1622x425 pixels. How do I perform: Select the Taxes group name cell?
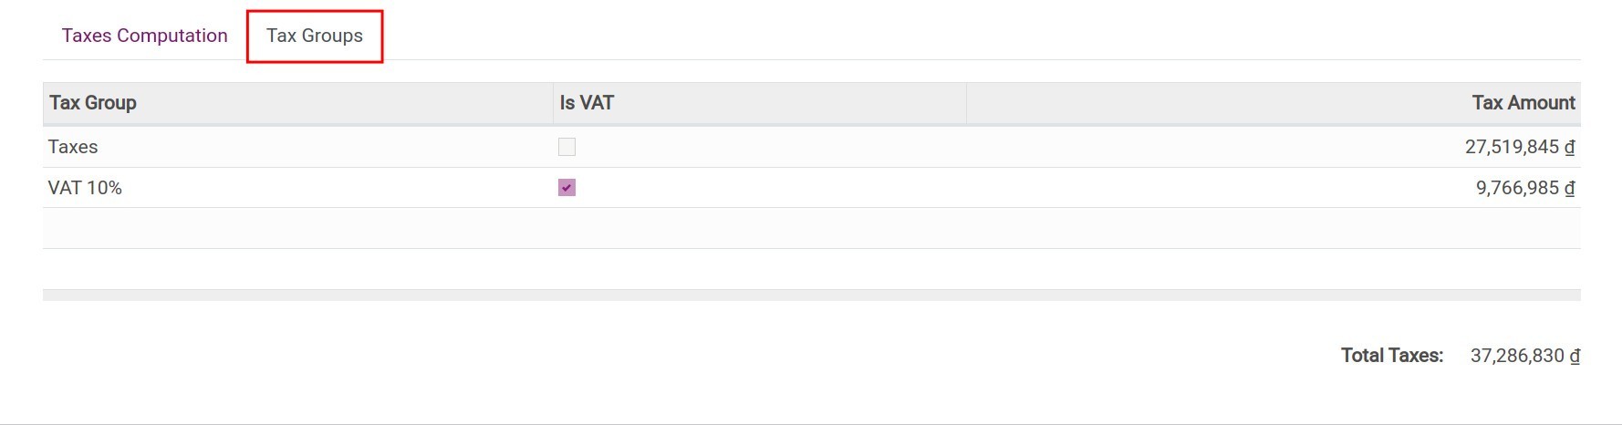tap(73, 147)
